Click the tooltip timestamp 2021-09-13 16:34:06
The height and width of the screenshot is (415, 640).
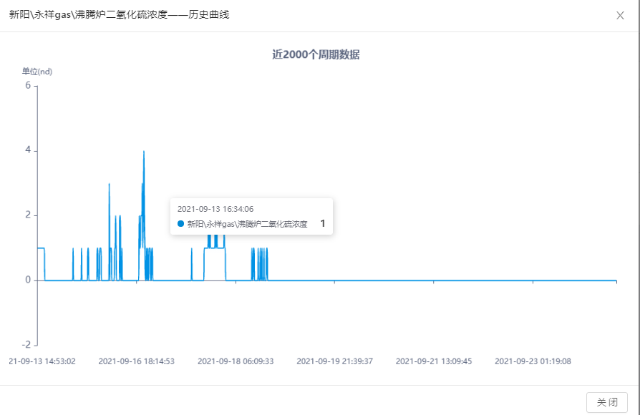[x=215, y=209]
